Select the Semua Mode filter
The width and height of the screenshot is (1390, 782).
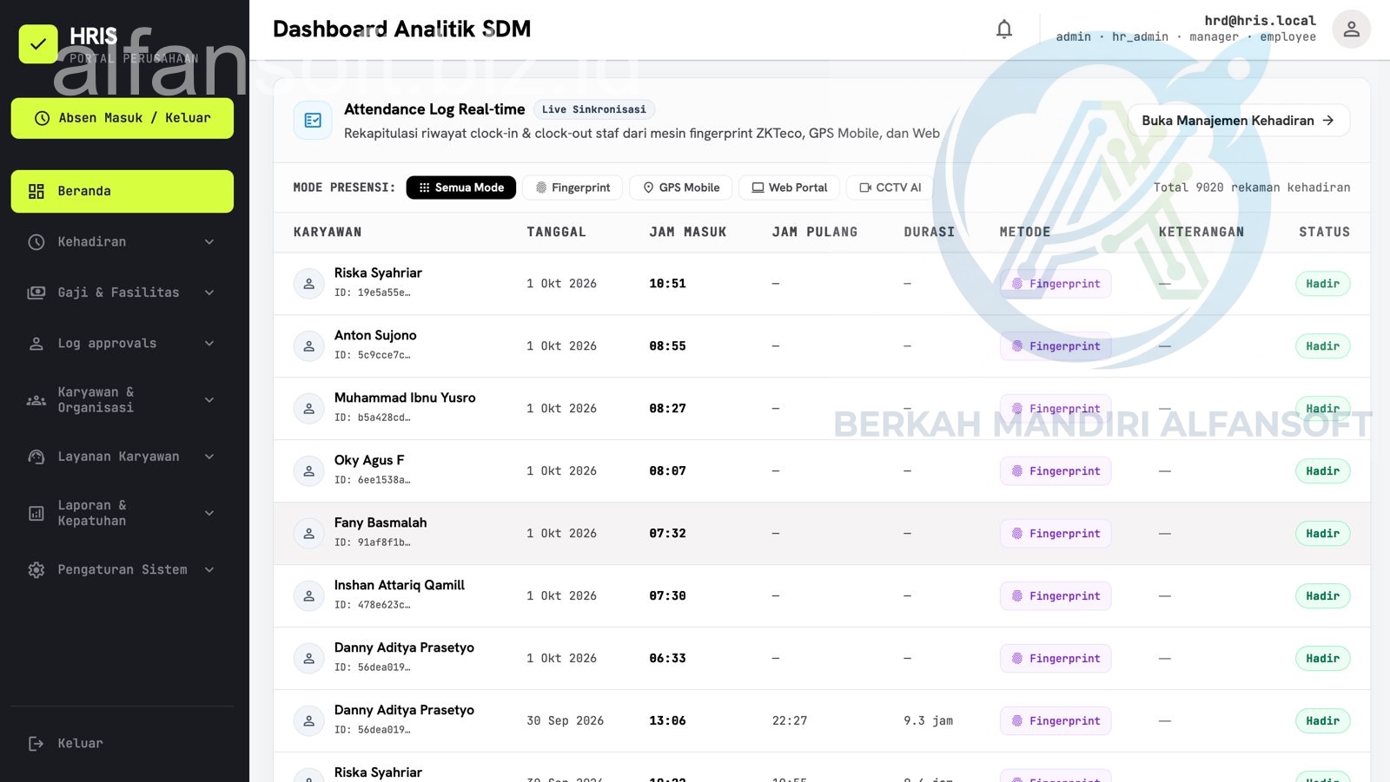point(461,187)
